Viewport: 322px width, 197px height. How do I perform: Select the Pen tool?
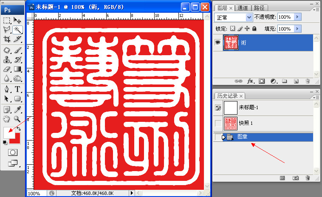[6, 89]
